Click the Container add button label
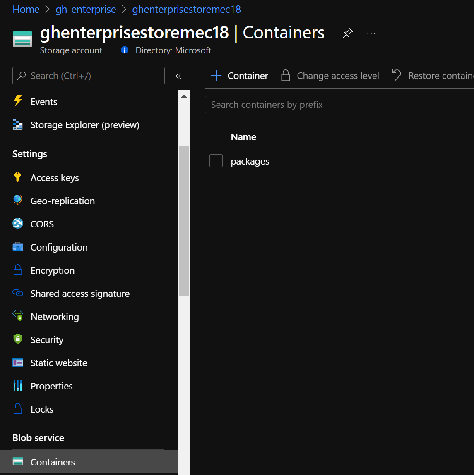Viewport: 474px width, 475px height. click(248, 75)
